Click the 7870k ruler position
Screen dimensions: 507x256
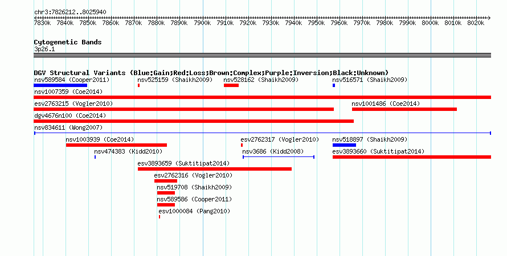coord(133,23)
